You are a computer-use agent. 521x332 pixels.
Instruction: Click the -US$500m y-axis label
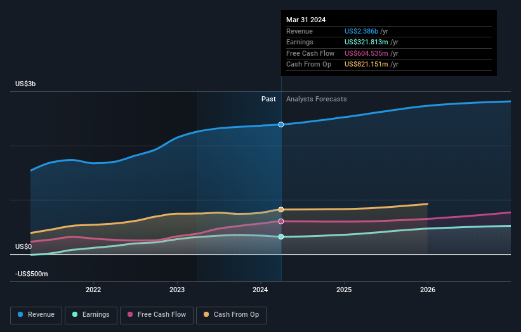(32, 274)
